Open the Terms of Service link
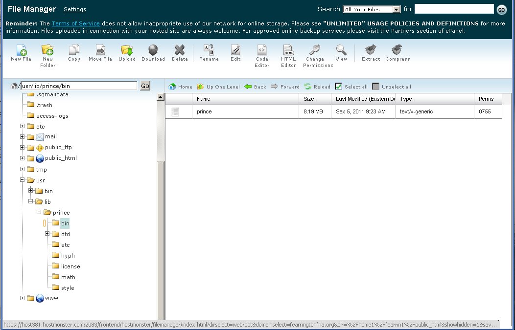 (x=75, y=23)
